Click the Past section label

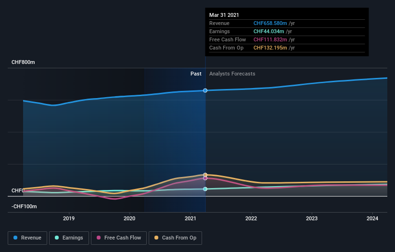pyautogui.click(x=196, y=74)
